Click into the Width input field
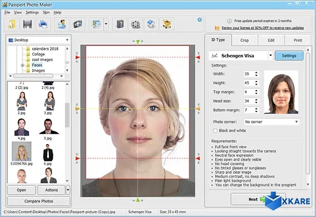The height and width of the screenshot is (217, 316). click(x=249, y=74)
